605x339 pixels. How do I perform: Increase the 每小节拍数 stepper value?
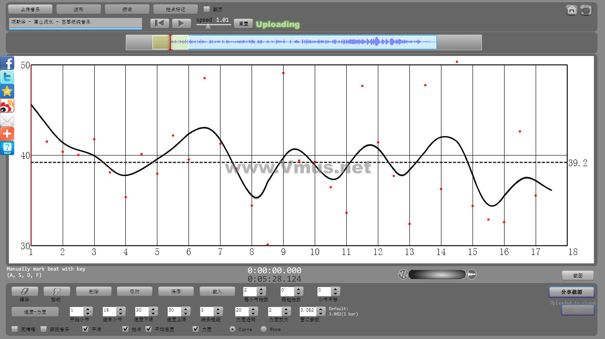[x=261, y=289]
